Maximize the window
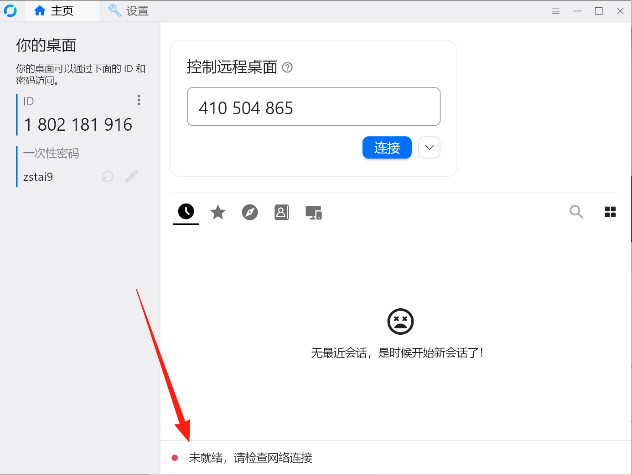 pos(599,11)
